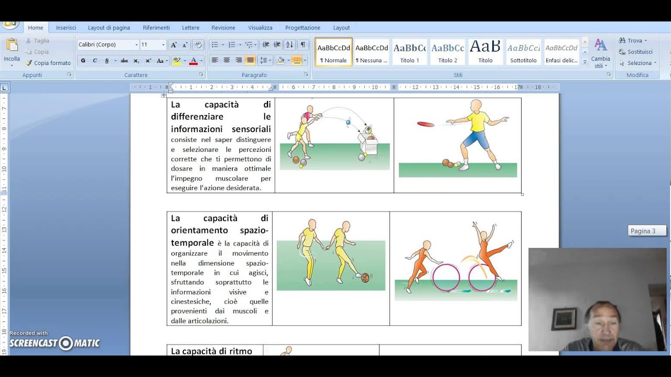The width and height of the screenshot is (671, 377).
Task: Apply strikethrough abc formatting
Action: click(x=124, y=61)
